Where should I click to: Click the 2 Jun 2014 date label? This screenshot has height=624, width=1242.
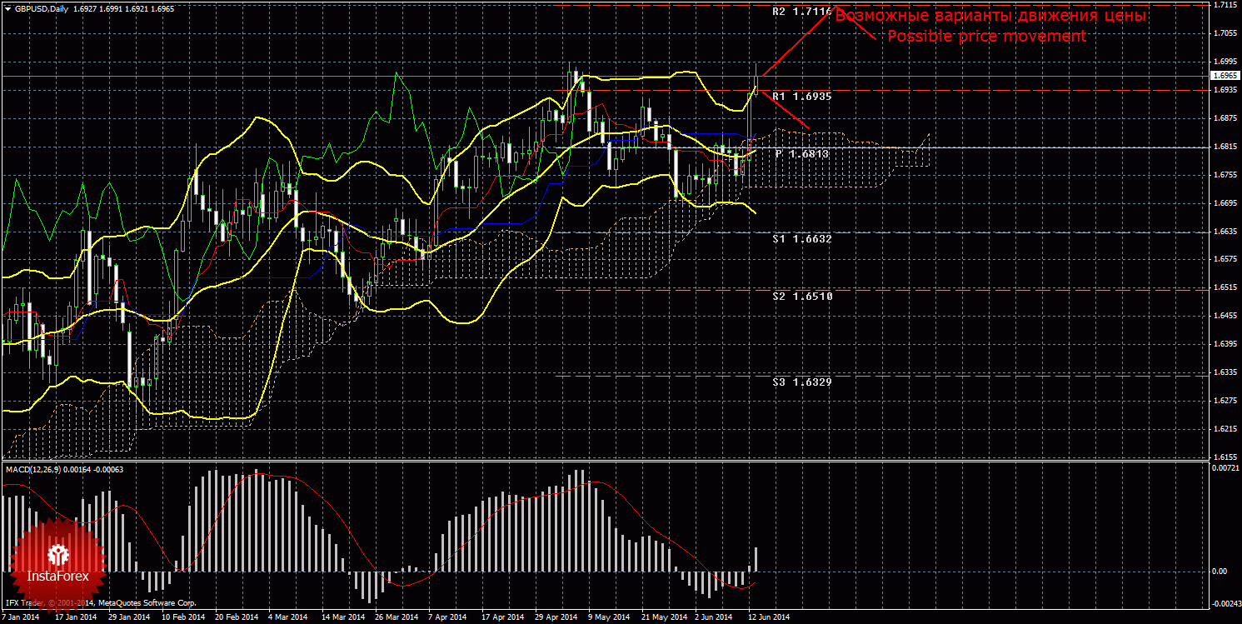(714, 617)
